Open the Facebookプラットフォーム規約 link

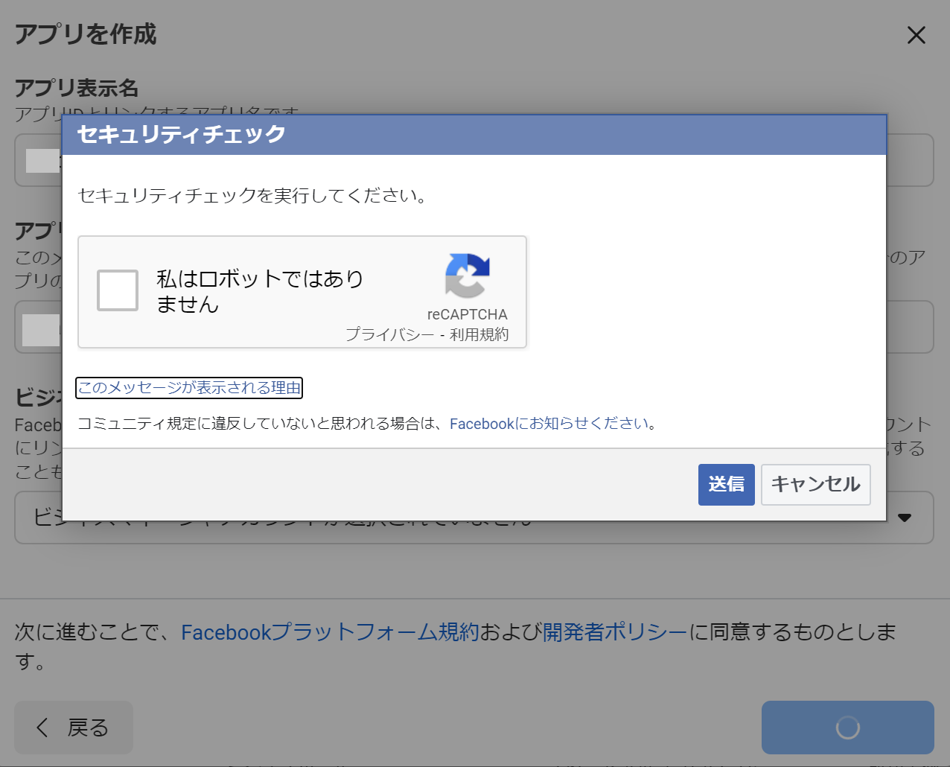330,632
